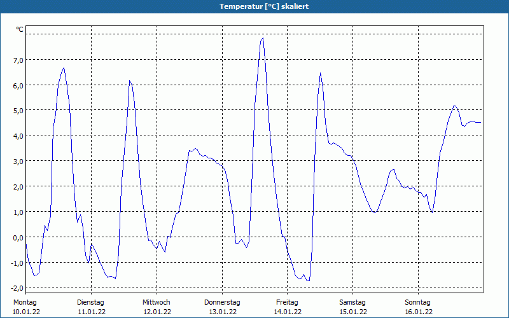Click the Monday temperature peak on the curve
The width and height of the screenshot is (509, 318).
64,67
